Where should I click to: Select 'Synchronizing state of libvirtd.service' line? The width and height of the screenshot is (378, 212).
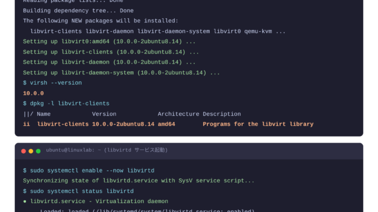point(139,181)
